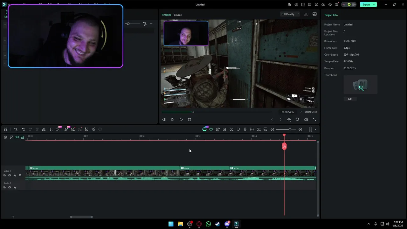The width and height of the screenshot is (407, 229).
Task: Click the crop shape tool with NEW badge
Action: pyautogui.click(x=58, y=129)
